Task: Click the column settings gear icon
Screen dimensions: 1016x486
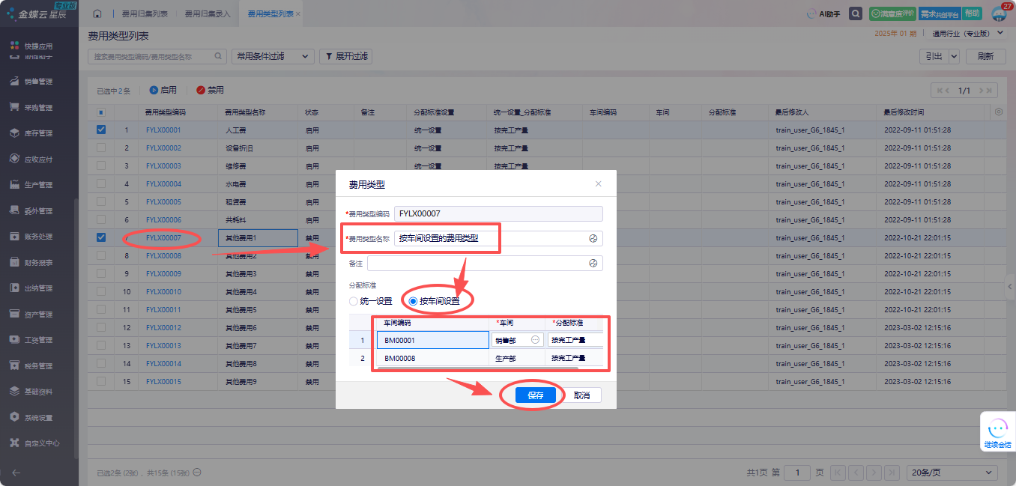Action: point(998,112)
